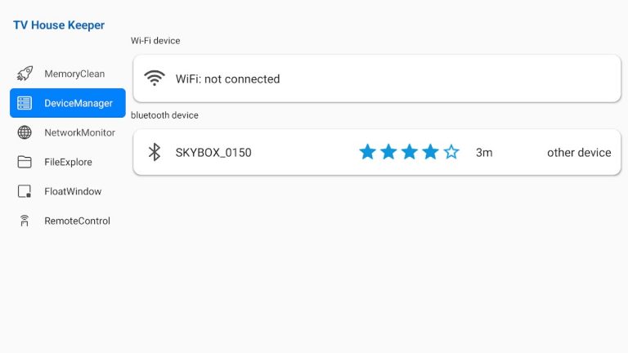
Task: Open the FloatWindow section
Action: tap(73, 191)
